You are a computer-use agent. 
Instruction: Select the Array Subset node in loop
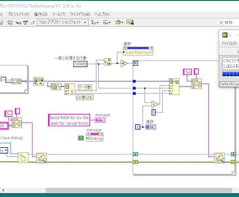(174, 87)
